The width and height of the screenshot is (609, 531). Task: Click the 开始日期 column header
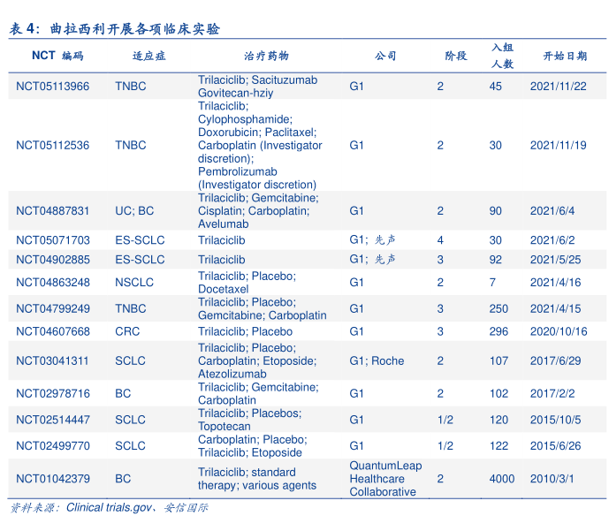564,56
